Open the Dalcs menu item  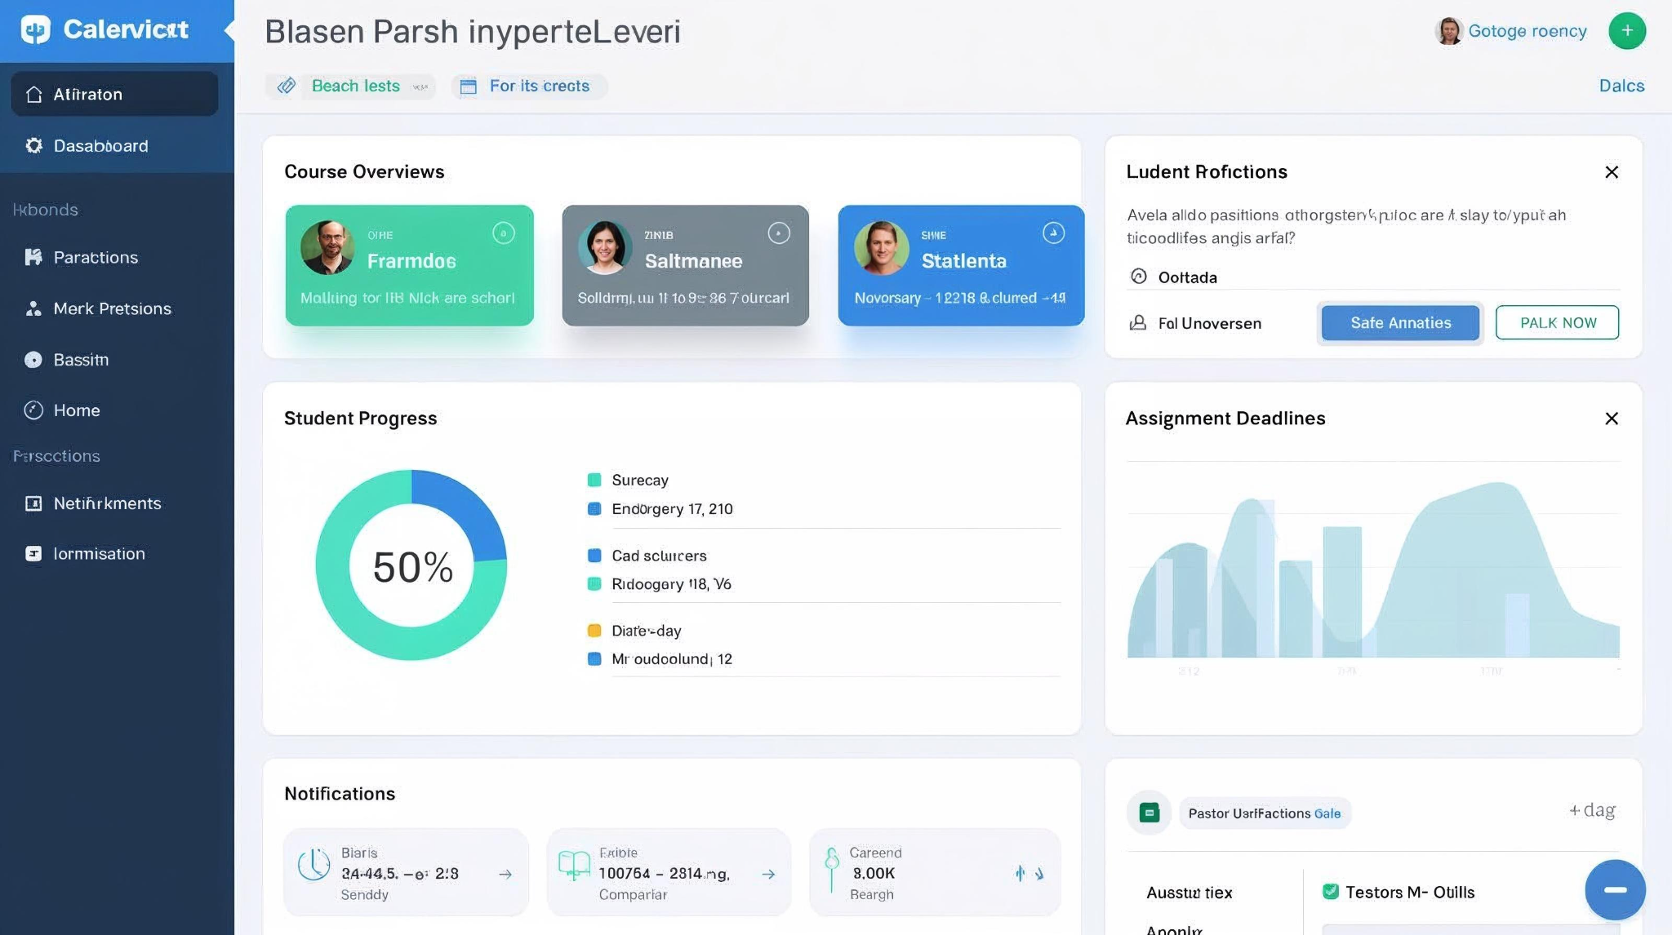(x=1621, y=86)
